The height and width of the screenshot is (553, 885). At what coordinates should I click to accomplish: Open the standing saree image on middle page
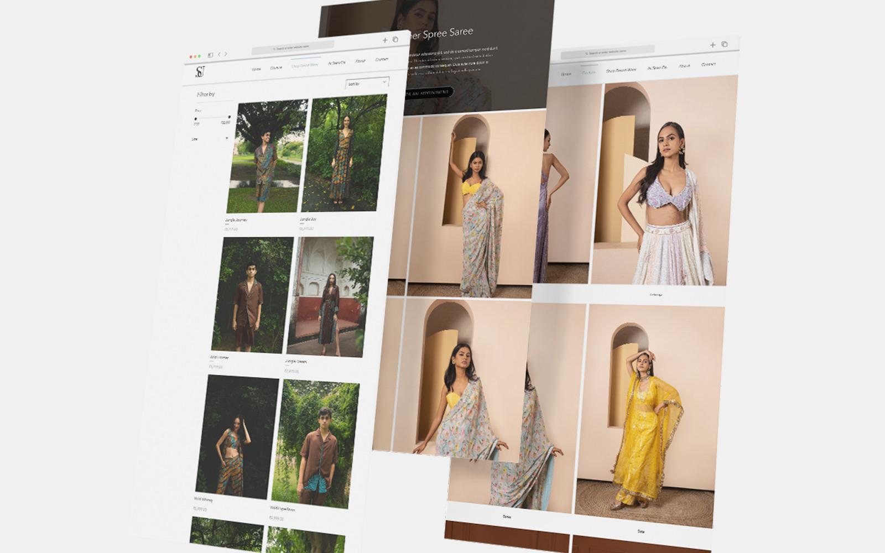(x=477, y=204)
